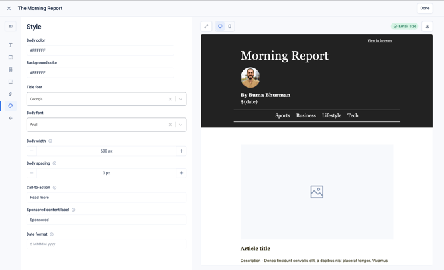The height and width of the screenshot is (270, 444).
Task: Show Body width info tooltip icon
Action: (50, 141)
